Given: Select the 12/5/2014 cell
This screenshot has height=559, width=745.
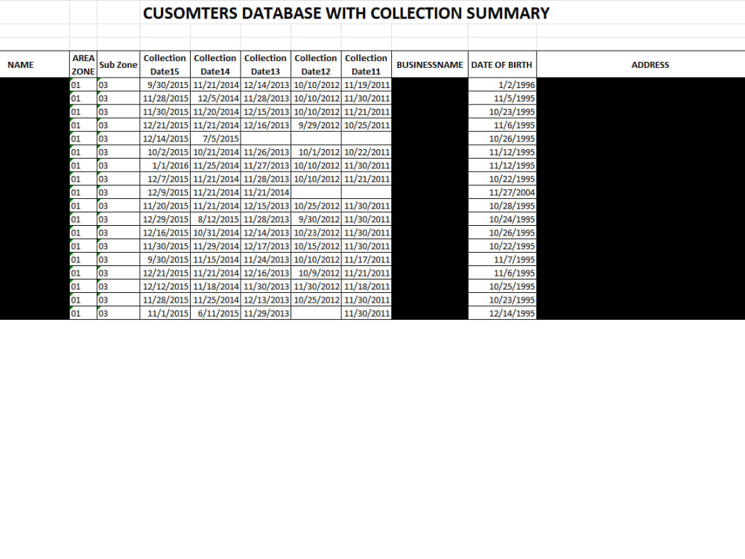Looking at the screenshot, I should pos(215,98).
